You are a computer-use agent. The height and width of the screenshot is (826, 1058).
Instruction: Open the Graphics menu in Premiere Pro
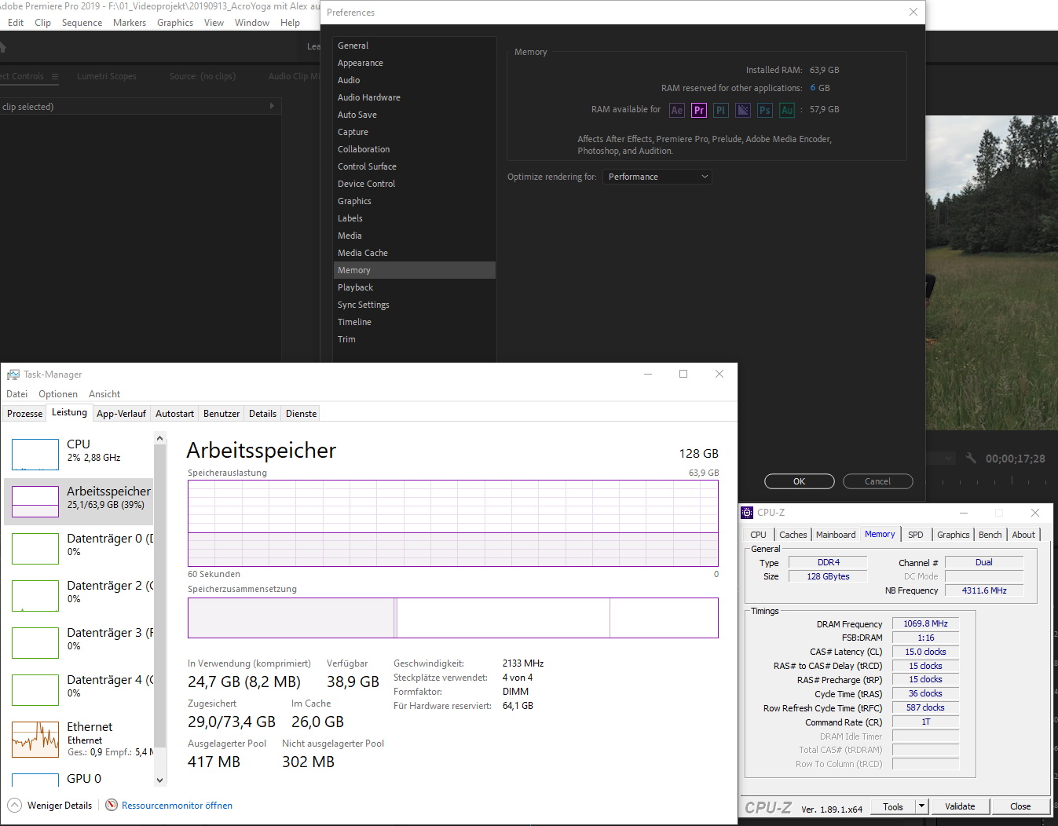coord(175,23)
